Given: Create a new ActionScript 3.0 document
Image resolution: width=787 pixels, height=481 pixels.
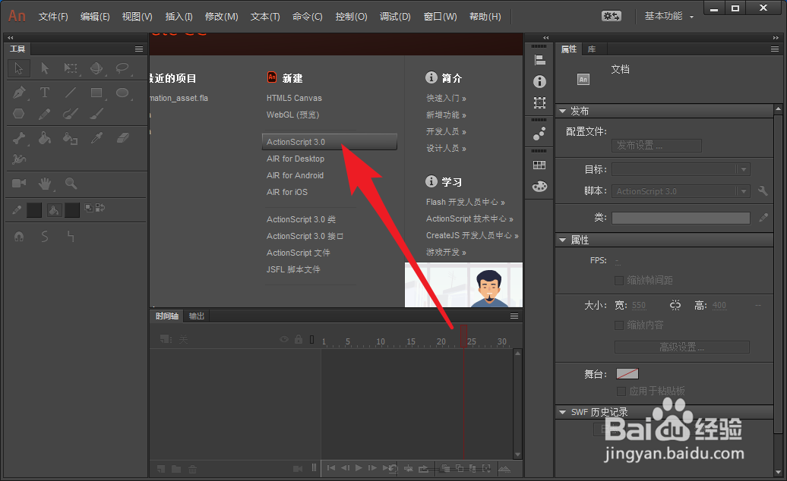Looking at the screenshot, I should click(x=329, y=142).
